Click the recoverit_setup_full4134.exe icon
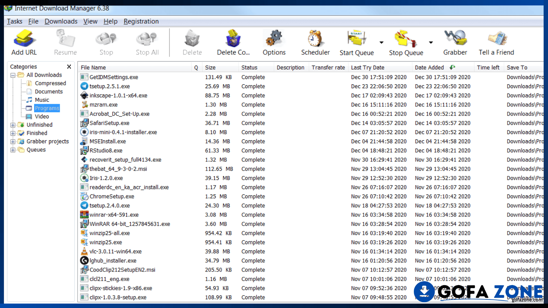 coord(84,159)
